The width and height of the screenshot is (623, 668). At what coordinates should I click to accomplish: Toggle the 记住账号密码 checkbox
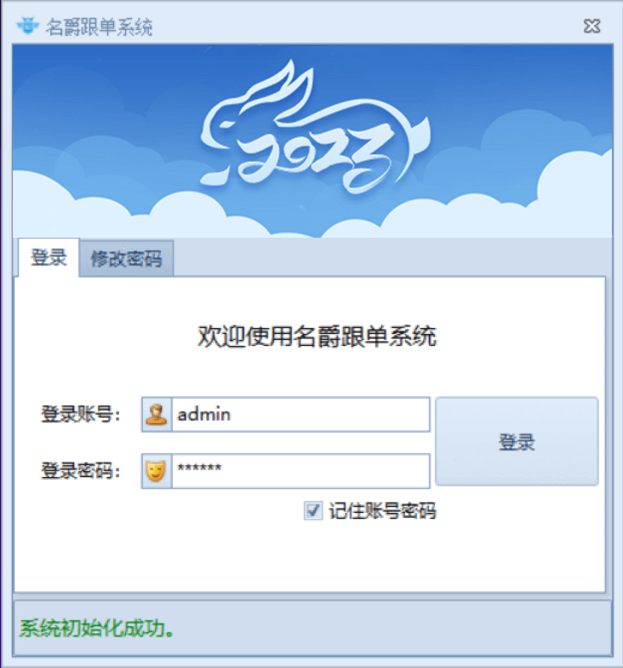(x=313, y=510)
